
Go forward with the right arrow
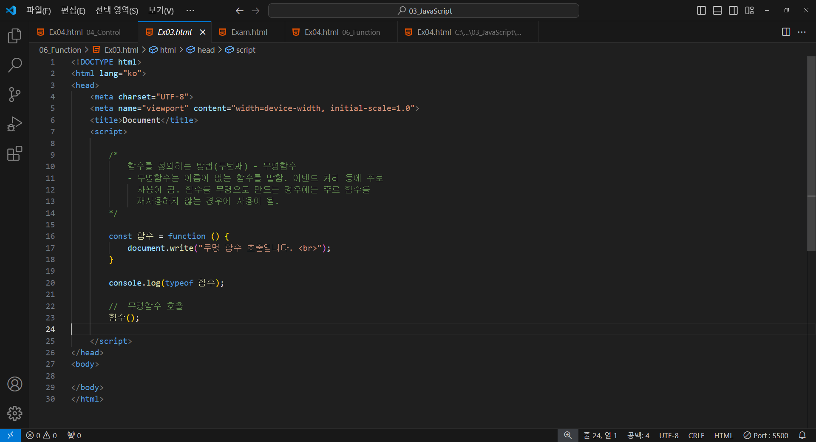[255, 11]
